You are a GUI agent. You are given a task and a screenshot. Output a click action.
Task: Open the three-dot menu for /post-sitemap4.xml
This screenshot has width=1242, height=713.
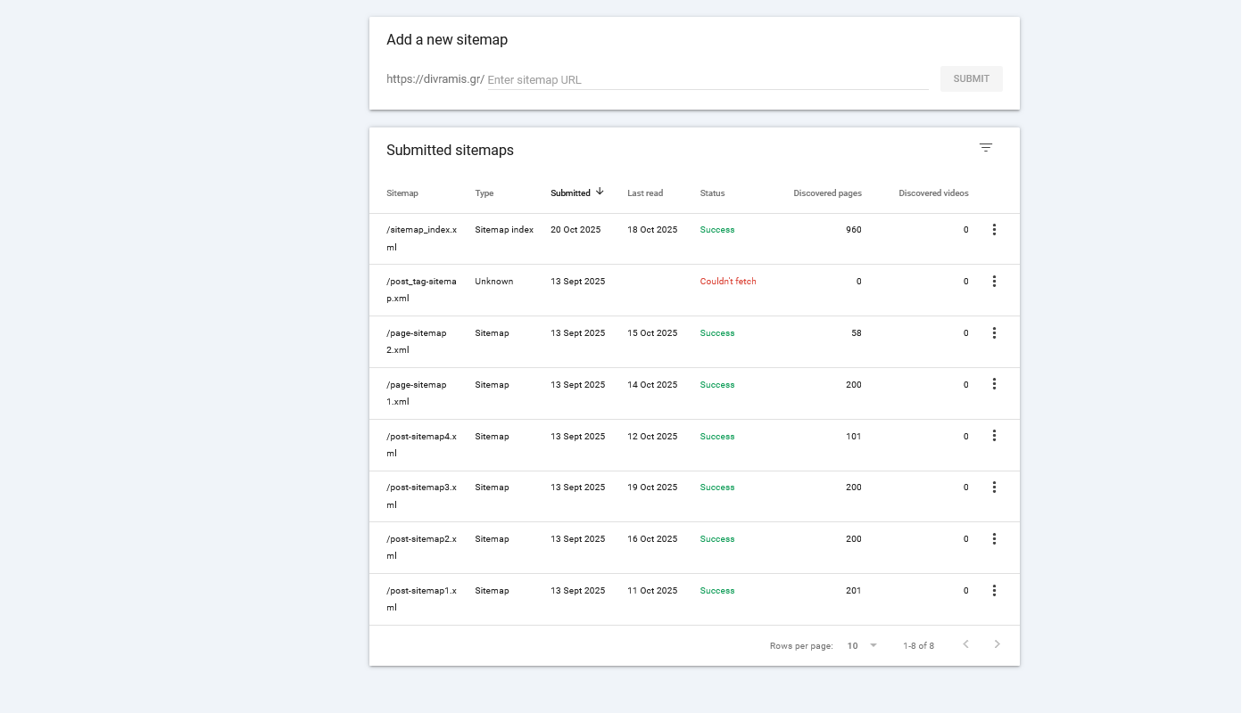[x=994, y=436]
